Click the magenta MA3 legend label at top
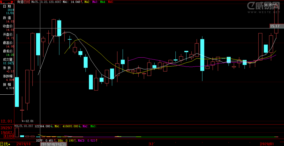The image size is (284, 146). (x=95, y=2)
